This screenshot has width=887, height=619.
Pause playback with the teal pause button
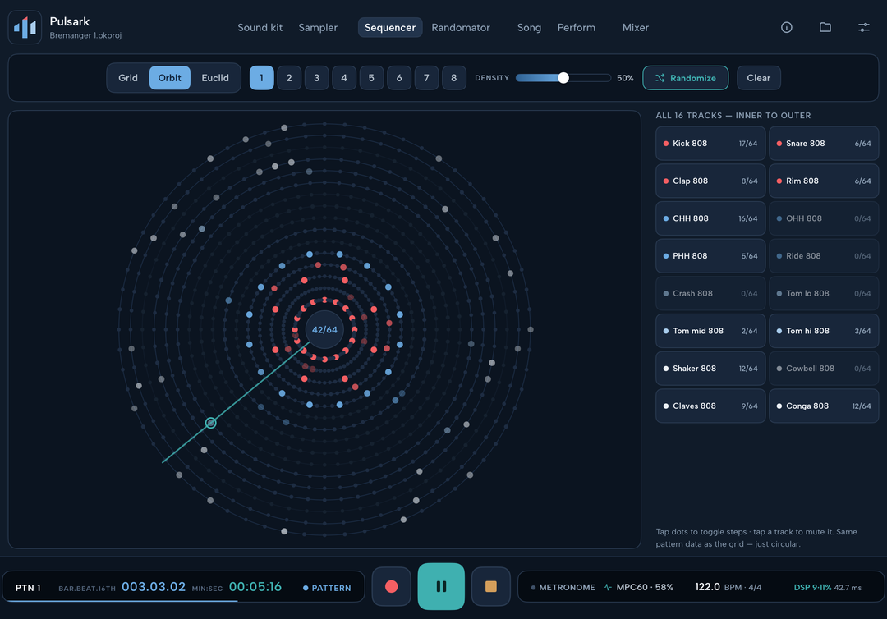coord(441,586)
